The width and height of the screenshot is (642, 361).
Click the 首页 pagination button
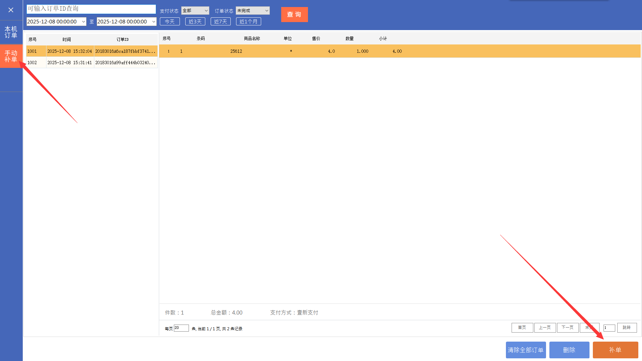pyautogui.click(x=522, y=328)
